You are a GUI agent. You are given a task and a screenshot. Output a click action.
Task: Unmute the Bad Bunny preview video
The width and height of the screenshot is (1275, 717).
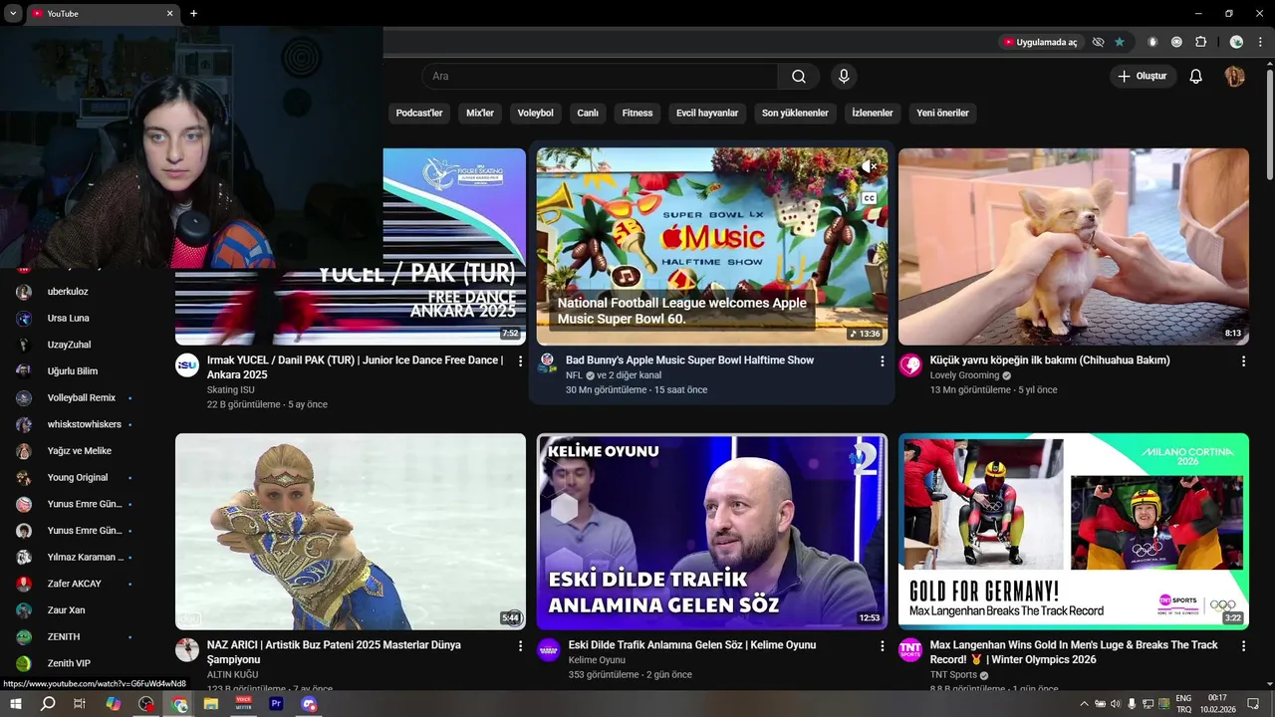869,166
